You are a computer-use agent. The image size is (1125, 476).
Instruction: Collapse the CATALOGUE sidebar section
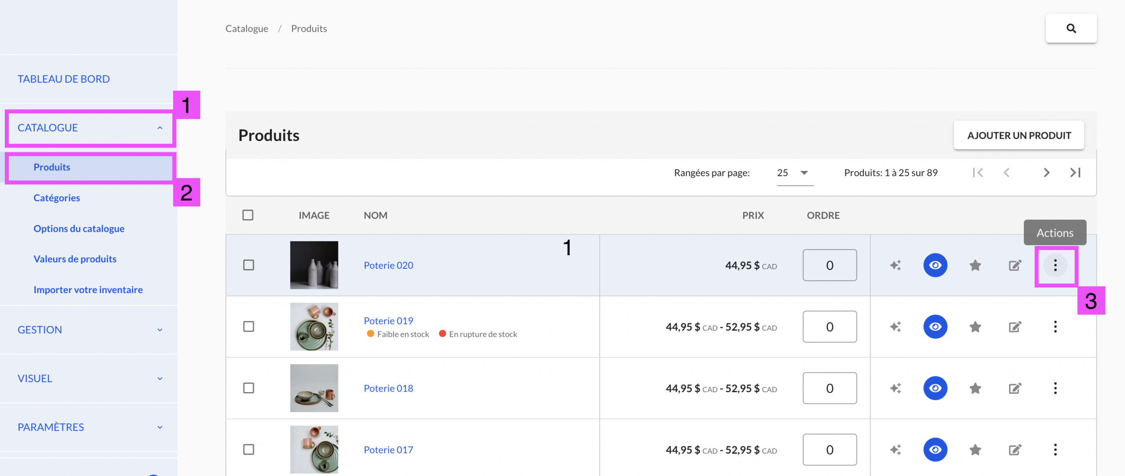click(x=89, y=128)
